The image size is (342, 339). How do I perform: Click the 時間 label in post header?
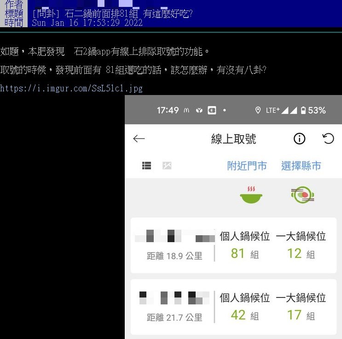click(x=14, y=23)
